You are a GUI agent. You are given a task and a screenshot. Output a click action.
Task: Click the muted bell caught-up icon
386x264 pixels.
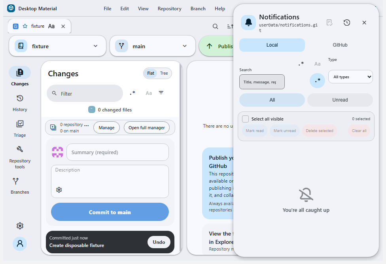[306, 195]
